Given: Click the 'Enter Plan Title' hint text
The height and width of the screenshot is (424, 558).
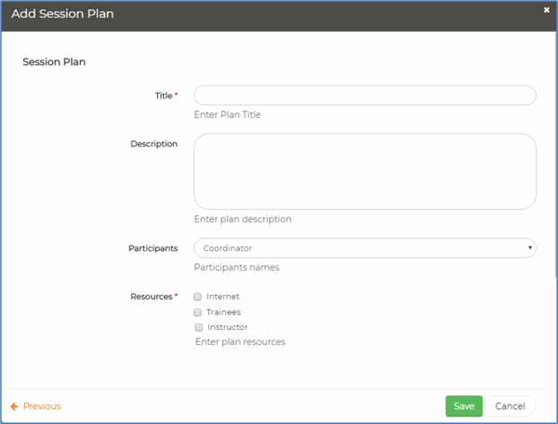Looking at the screenshot, I should [x=227, y=114].
